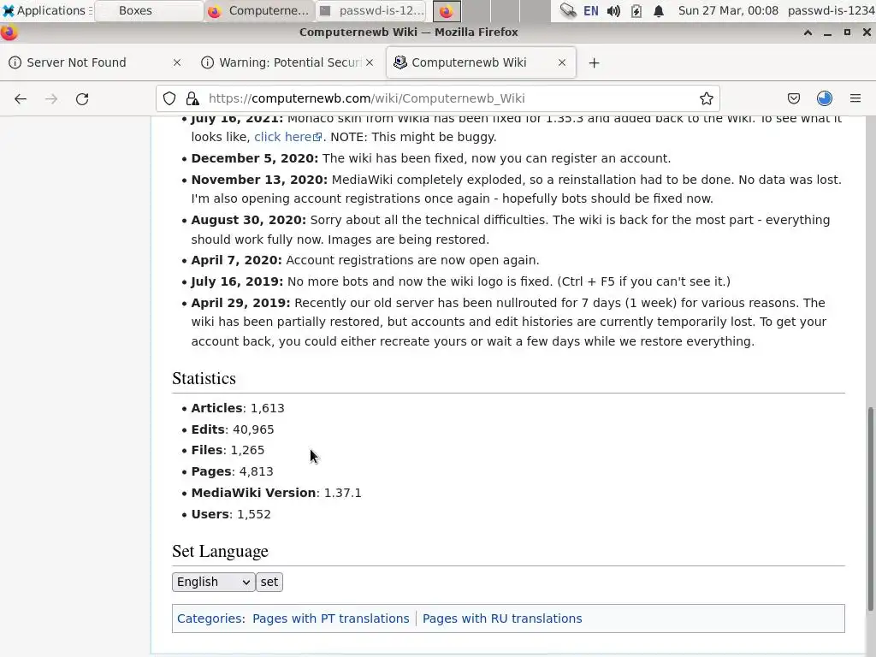Click the page vertical scrollbar thumb
This screenshot has width=876, height=657.
pos(870,509)
